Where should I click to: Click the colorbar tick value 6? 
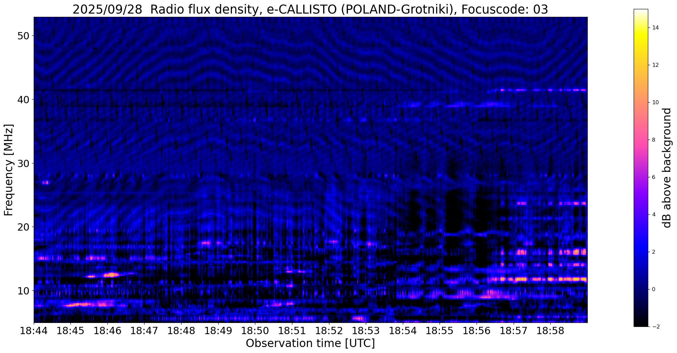click(x=653, y=177)
